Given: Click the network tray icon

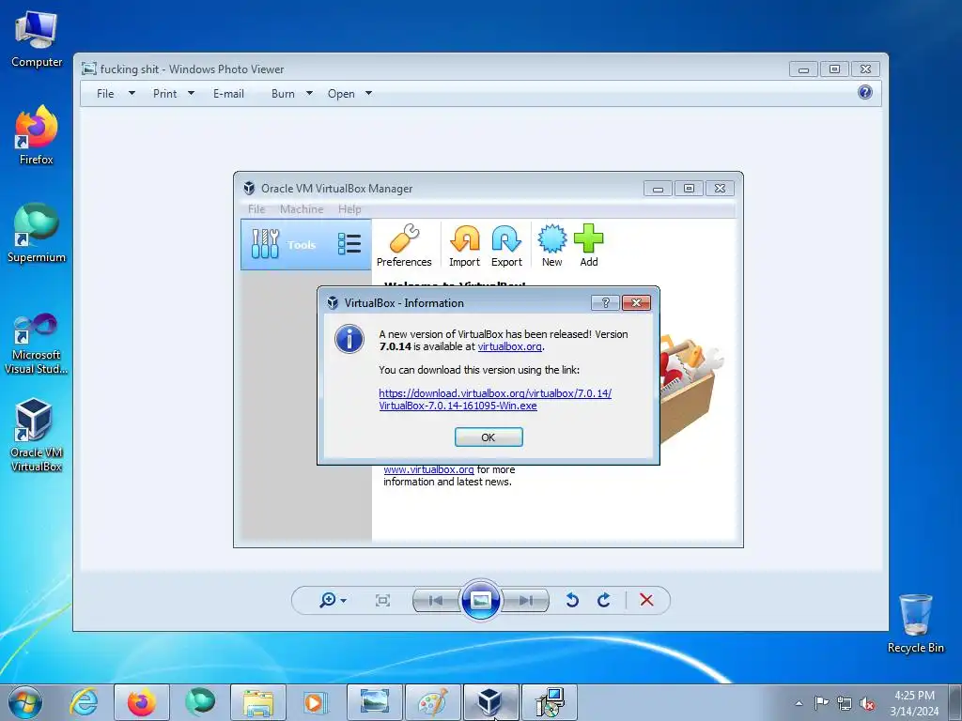Looking at the screenshot, I should pyautogui.click(x=845, y=703).
